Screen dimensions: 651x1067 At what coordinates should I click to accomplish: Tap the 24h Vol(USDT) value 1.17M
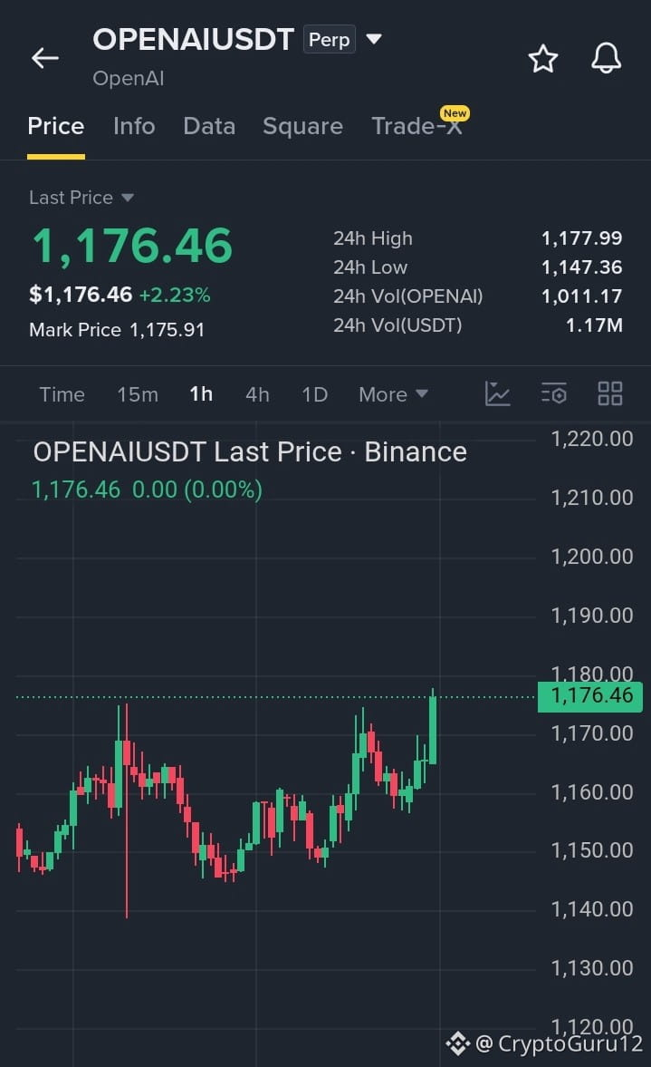(x=594, y=326)
